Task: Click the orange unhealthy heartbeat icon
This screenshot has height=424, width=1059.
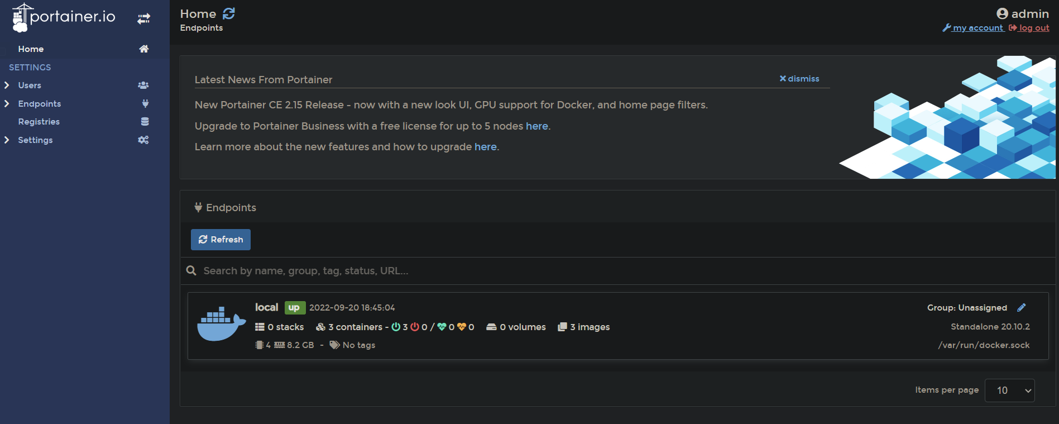Action: [x=462, y=327]
